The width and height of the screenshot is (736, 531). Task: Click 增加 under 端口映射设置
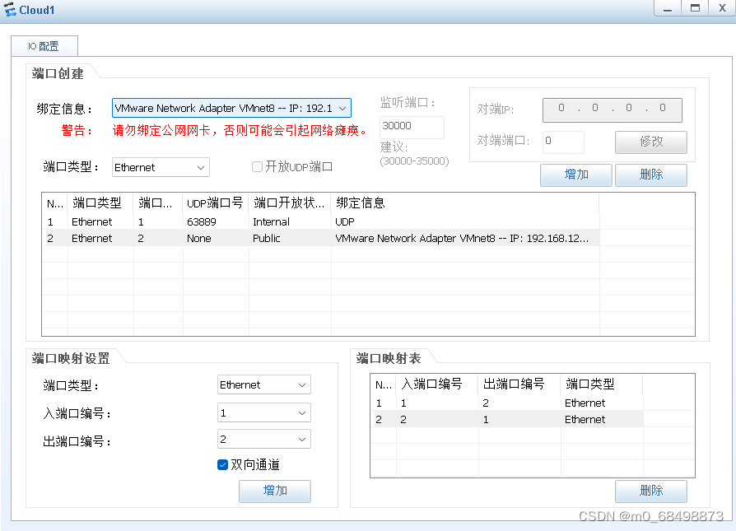click(274, 491)
